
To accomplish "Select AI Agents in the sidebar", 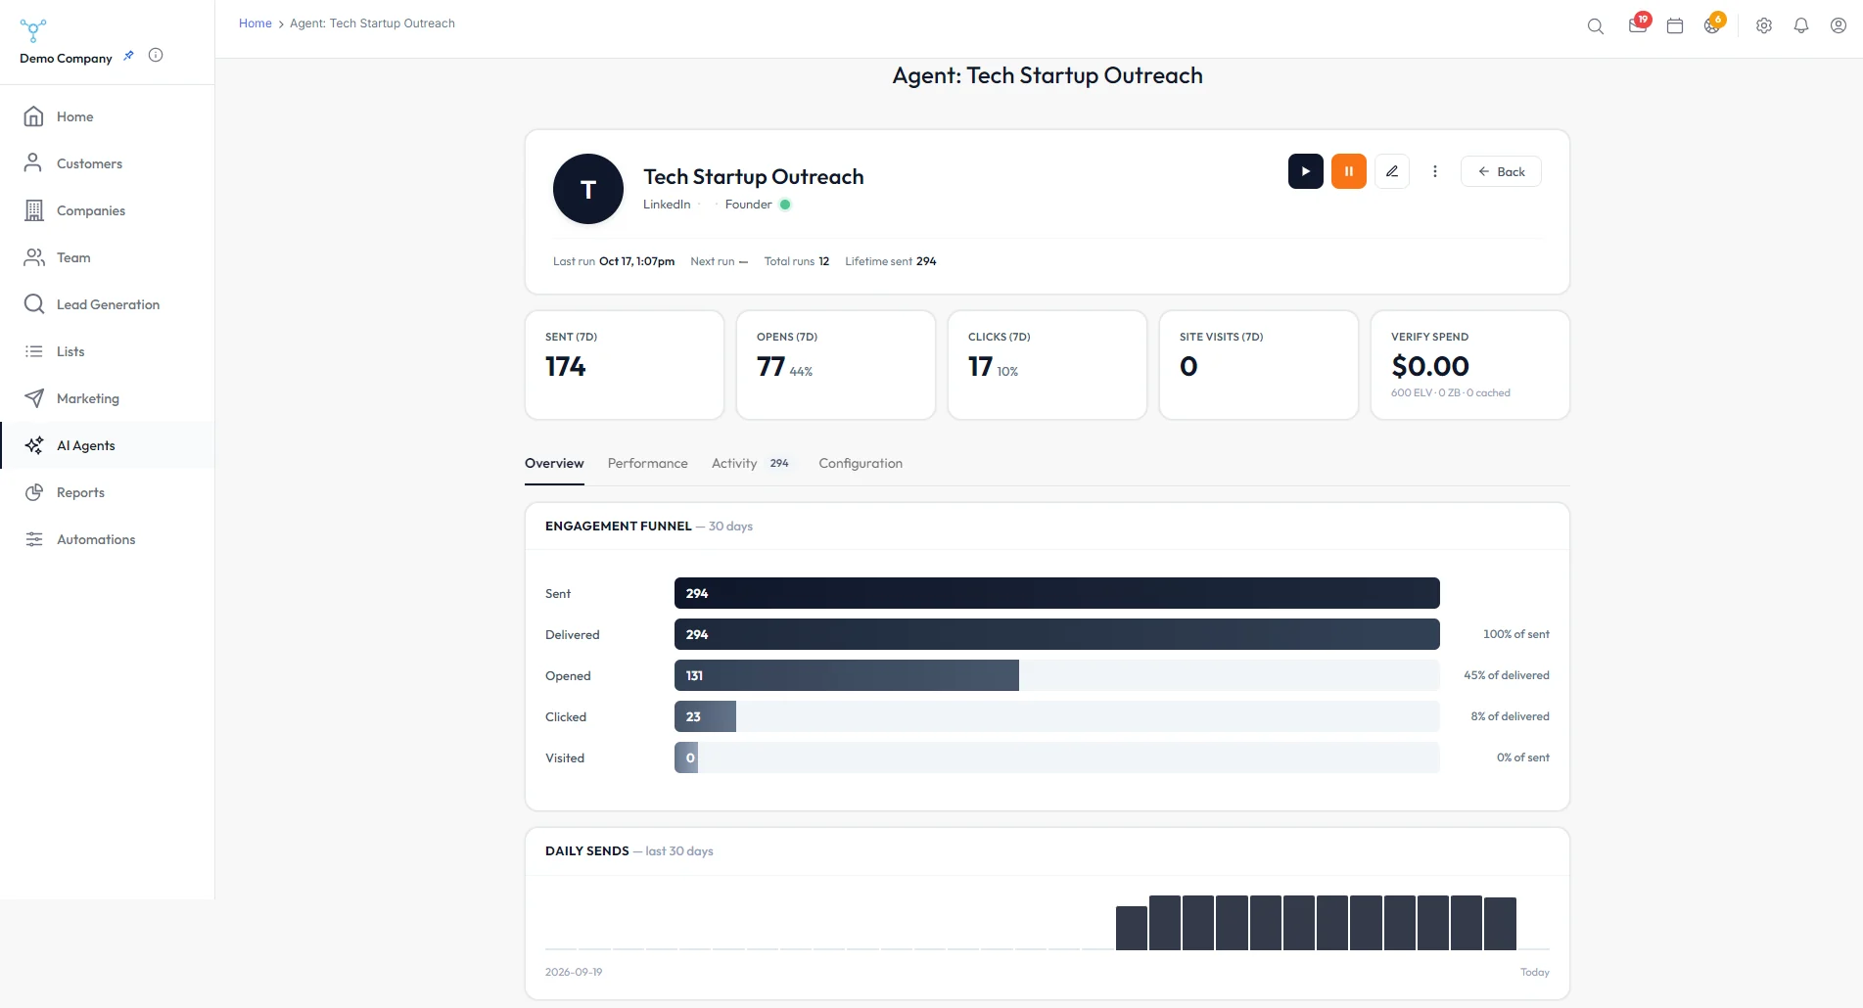I will [108, 445].
